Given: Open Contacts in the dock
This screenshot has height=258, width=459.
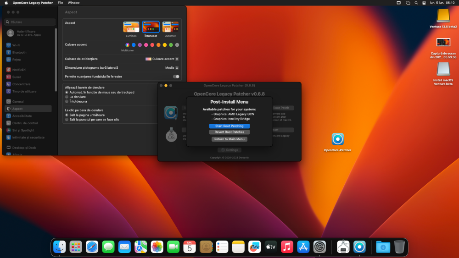Looking at the screenshot, I should click(x=206, y=247).
